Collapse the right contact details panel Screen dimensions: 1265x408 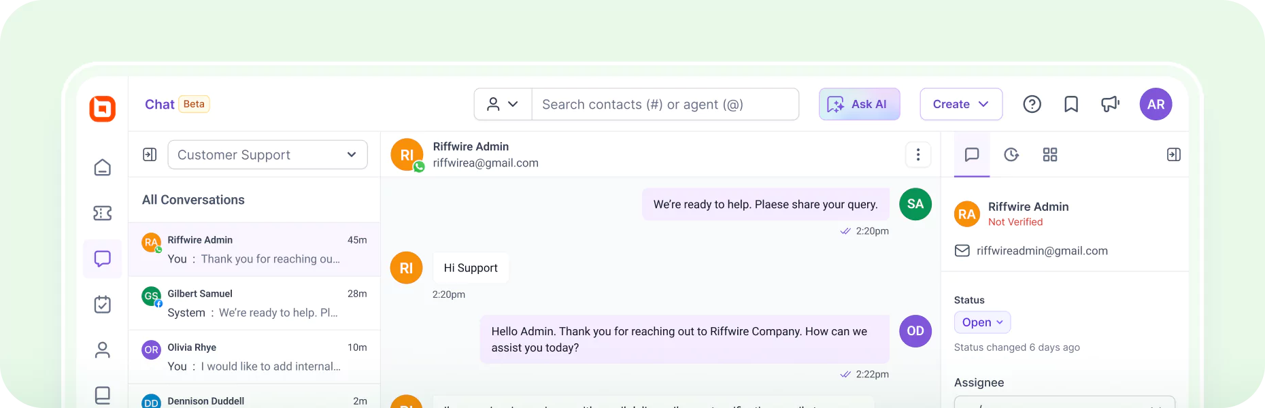point(1173,154)
